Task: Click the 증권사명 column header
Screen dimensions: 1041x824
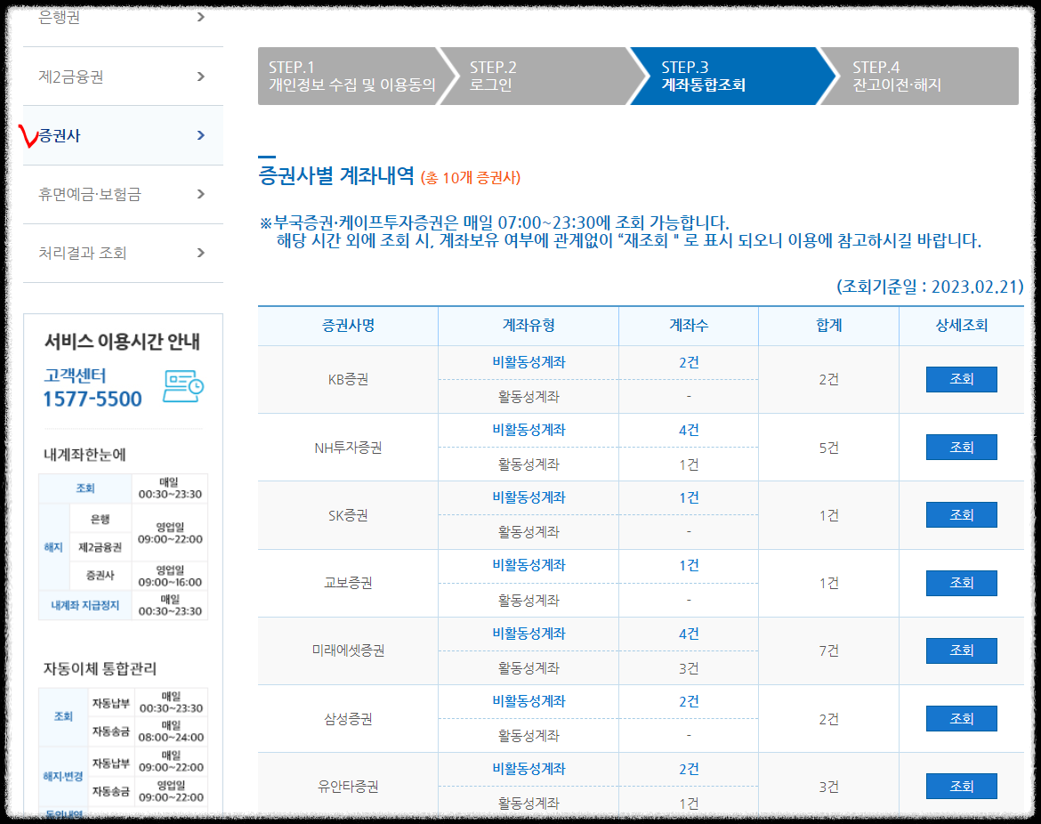Action: [x=348, y=326]
